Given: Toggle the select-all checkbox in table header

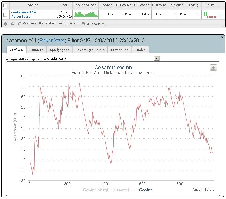Looking at the screenshot, I should (x=5, y=5).
